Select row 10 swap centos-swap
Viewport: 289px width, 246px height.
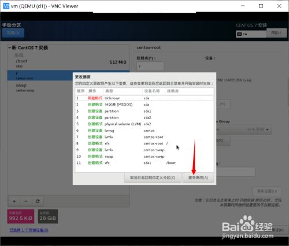pyautogui.click(x=144, y=156)
